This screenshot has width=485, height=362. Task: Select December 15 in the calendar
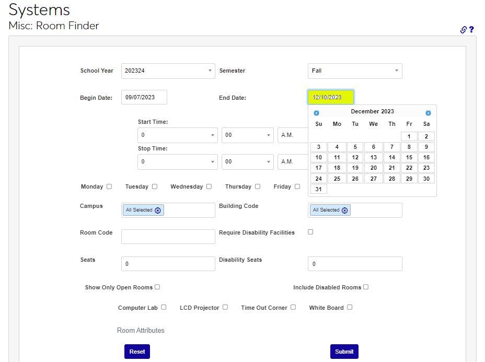[x=409, y=157]
